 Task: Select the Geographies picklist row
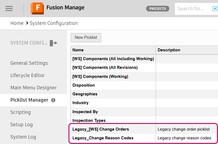[85, 94]
